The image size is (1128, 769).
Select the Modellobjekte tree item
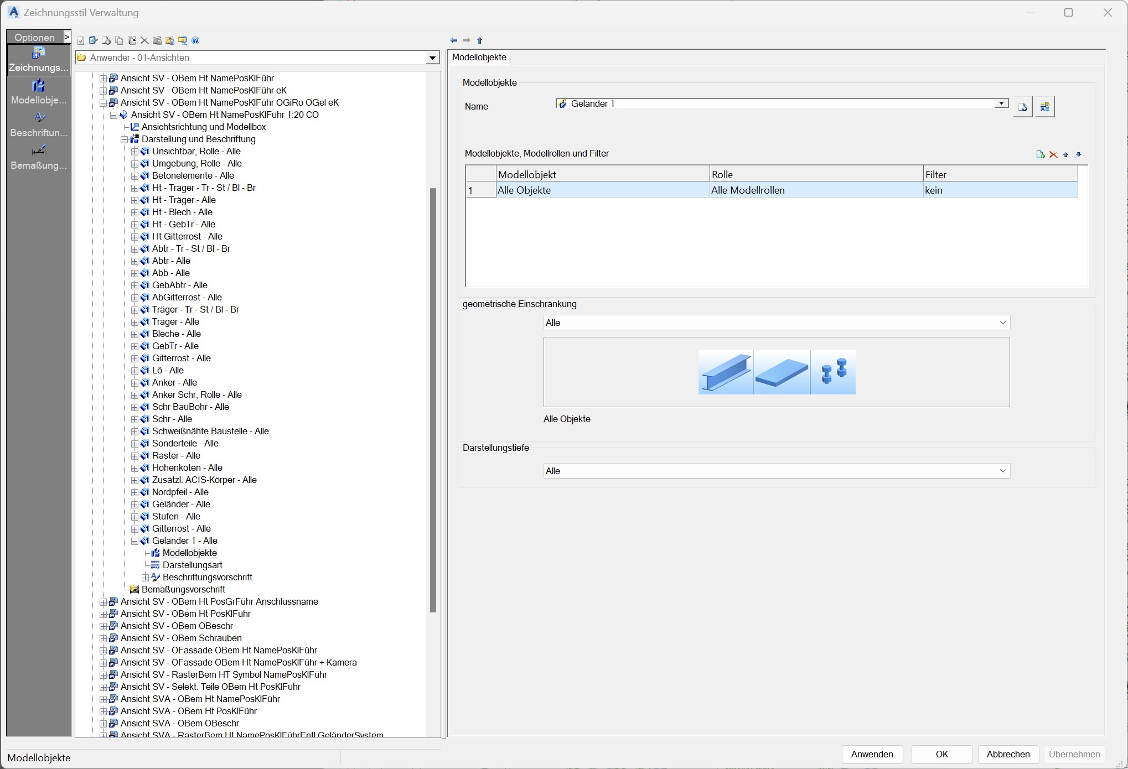click(x=189, y=553)
